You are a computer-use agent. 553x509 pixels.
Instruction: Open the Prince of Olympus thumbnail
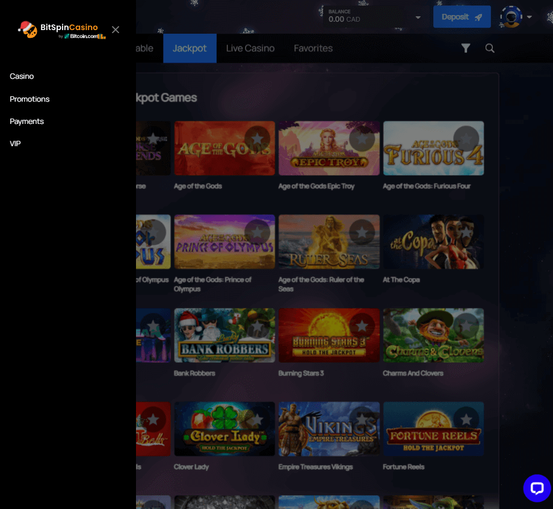tap(224, 242)
